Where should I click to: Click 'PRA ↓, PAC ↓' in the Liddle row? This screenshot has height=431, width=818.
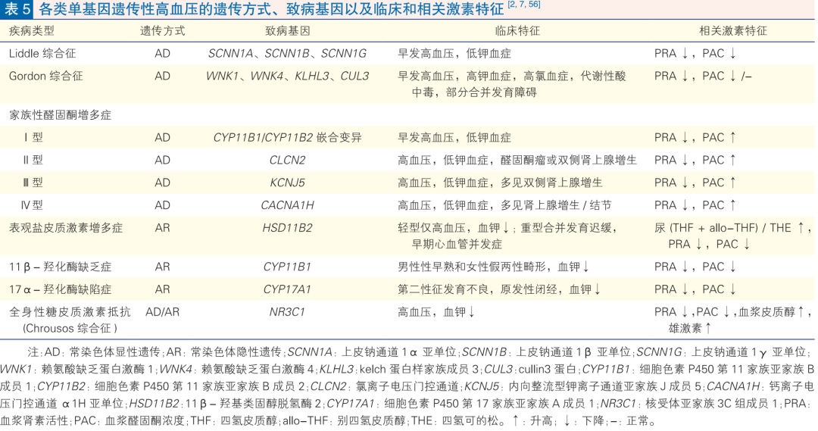pyautogui.click(x=695, y=54)
